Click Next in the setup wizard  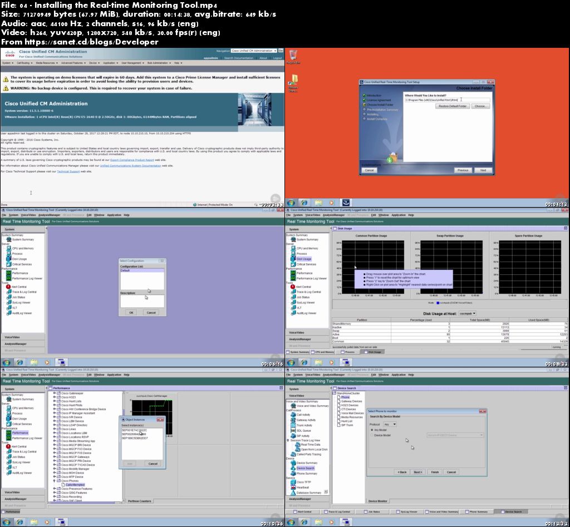pos(483,170)
